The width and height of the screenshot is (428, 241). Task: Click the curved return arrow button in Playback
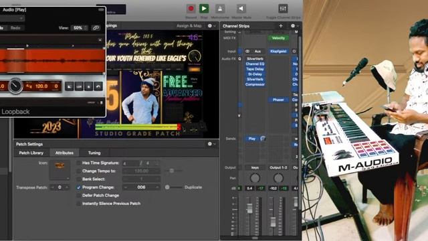point(98,86)
